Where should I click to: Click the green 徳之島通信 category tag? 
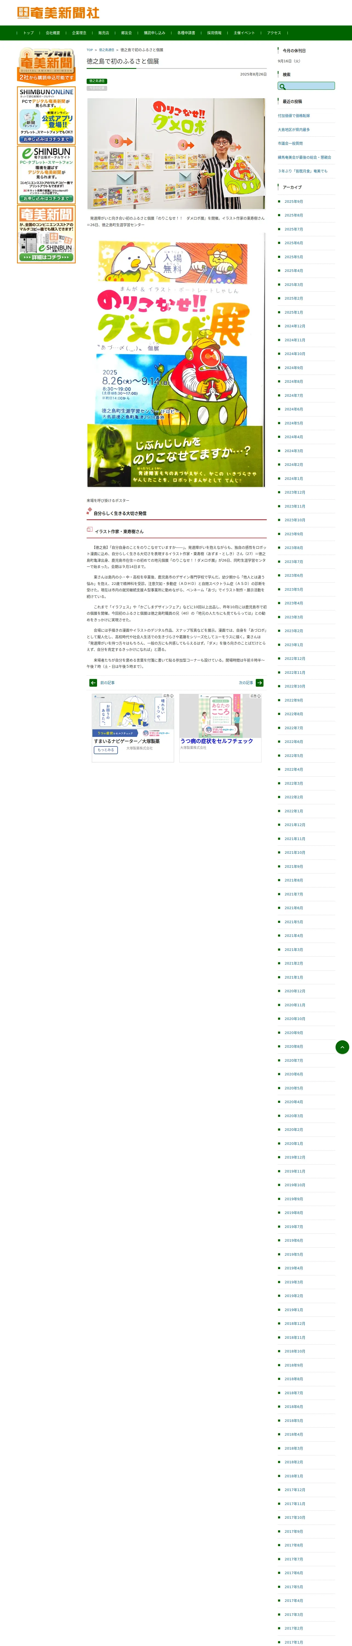(96, 81)
